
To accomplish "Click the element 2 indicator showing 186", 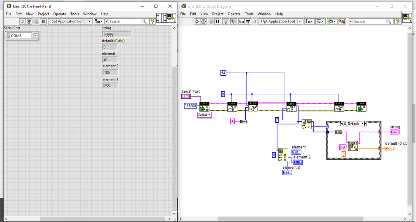I will coord(110,72).
